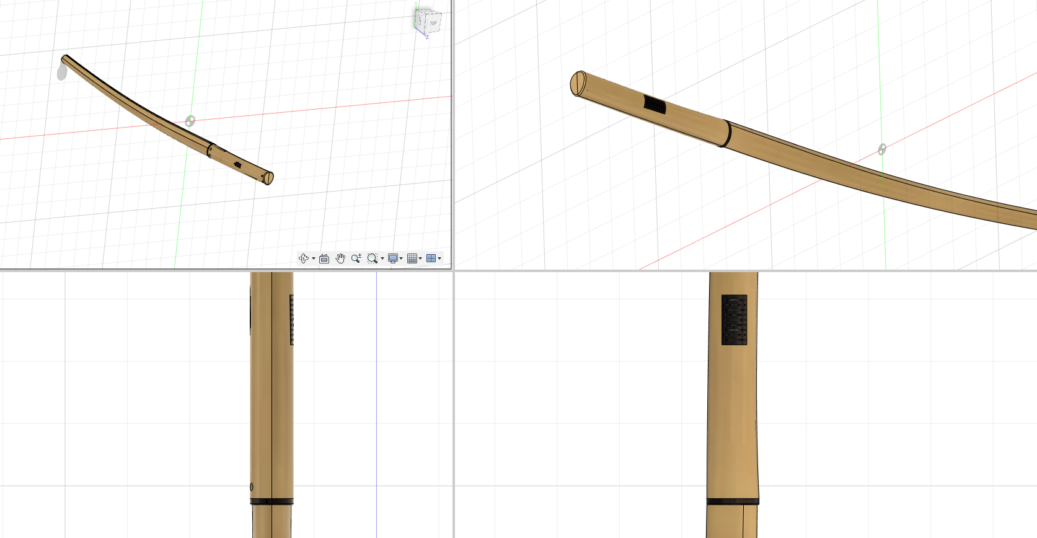Expand the Viewports dropdown arrow
The image size is (1037, 538).
tap(440, 258)
